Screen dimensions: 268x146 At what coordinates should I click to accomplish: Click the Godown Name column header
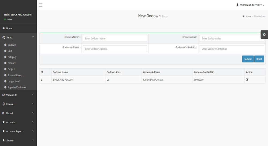coord(78,72)
